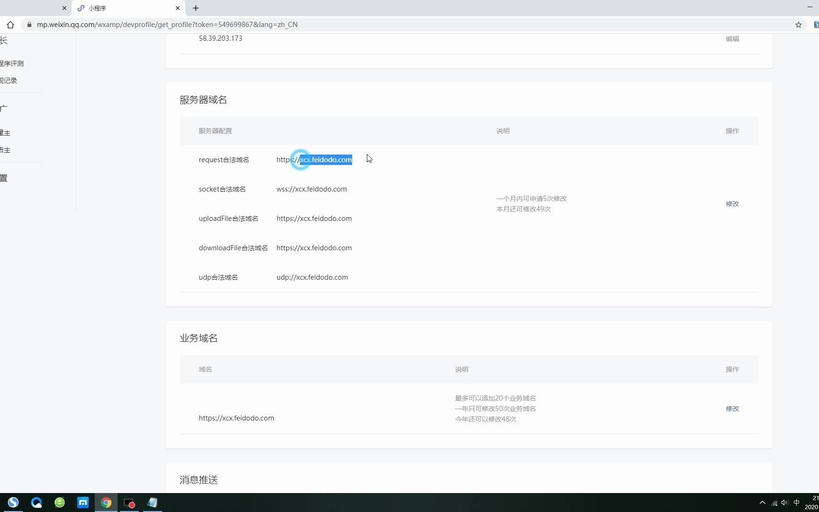Click the 业务域名 https://xcx.feidodo.com entry

236,418
